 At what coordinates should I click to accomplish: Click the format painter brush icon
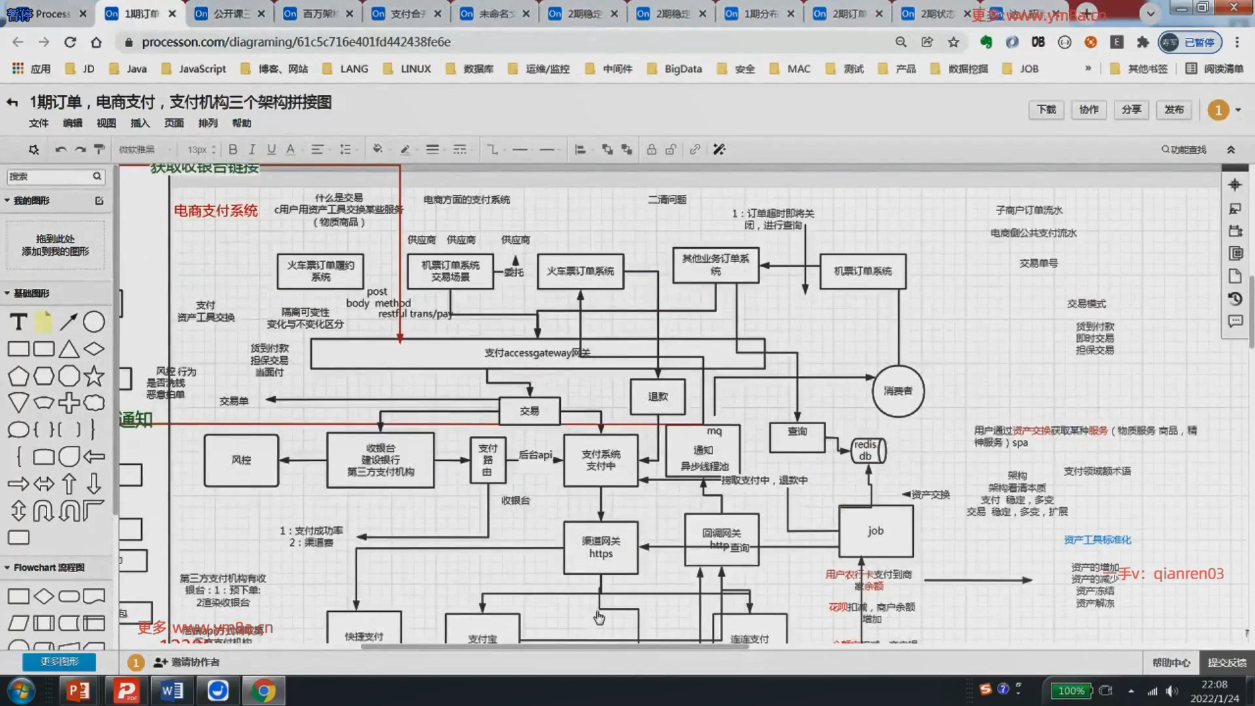[99, 150]
